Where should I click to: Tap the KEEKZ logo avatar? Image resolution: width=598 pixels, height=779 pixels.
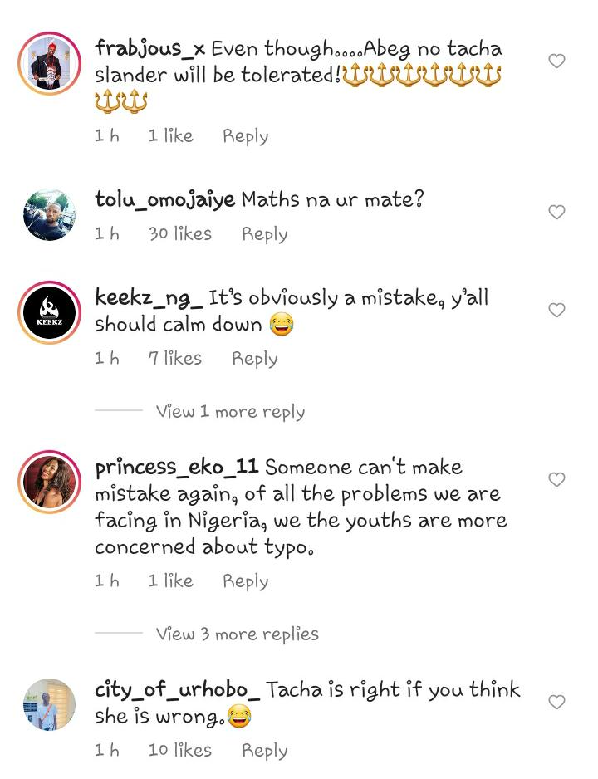coord(50,312)
